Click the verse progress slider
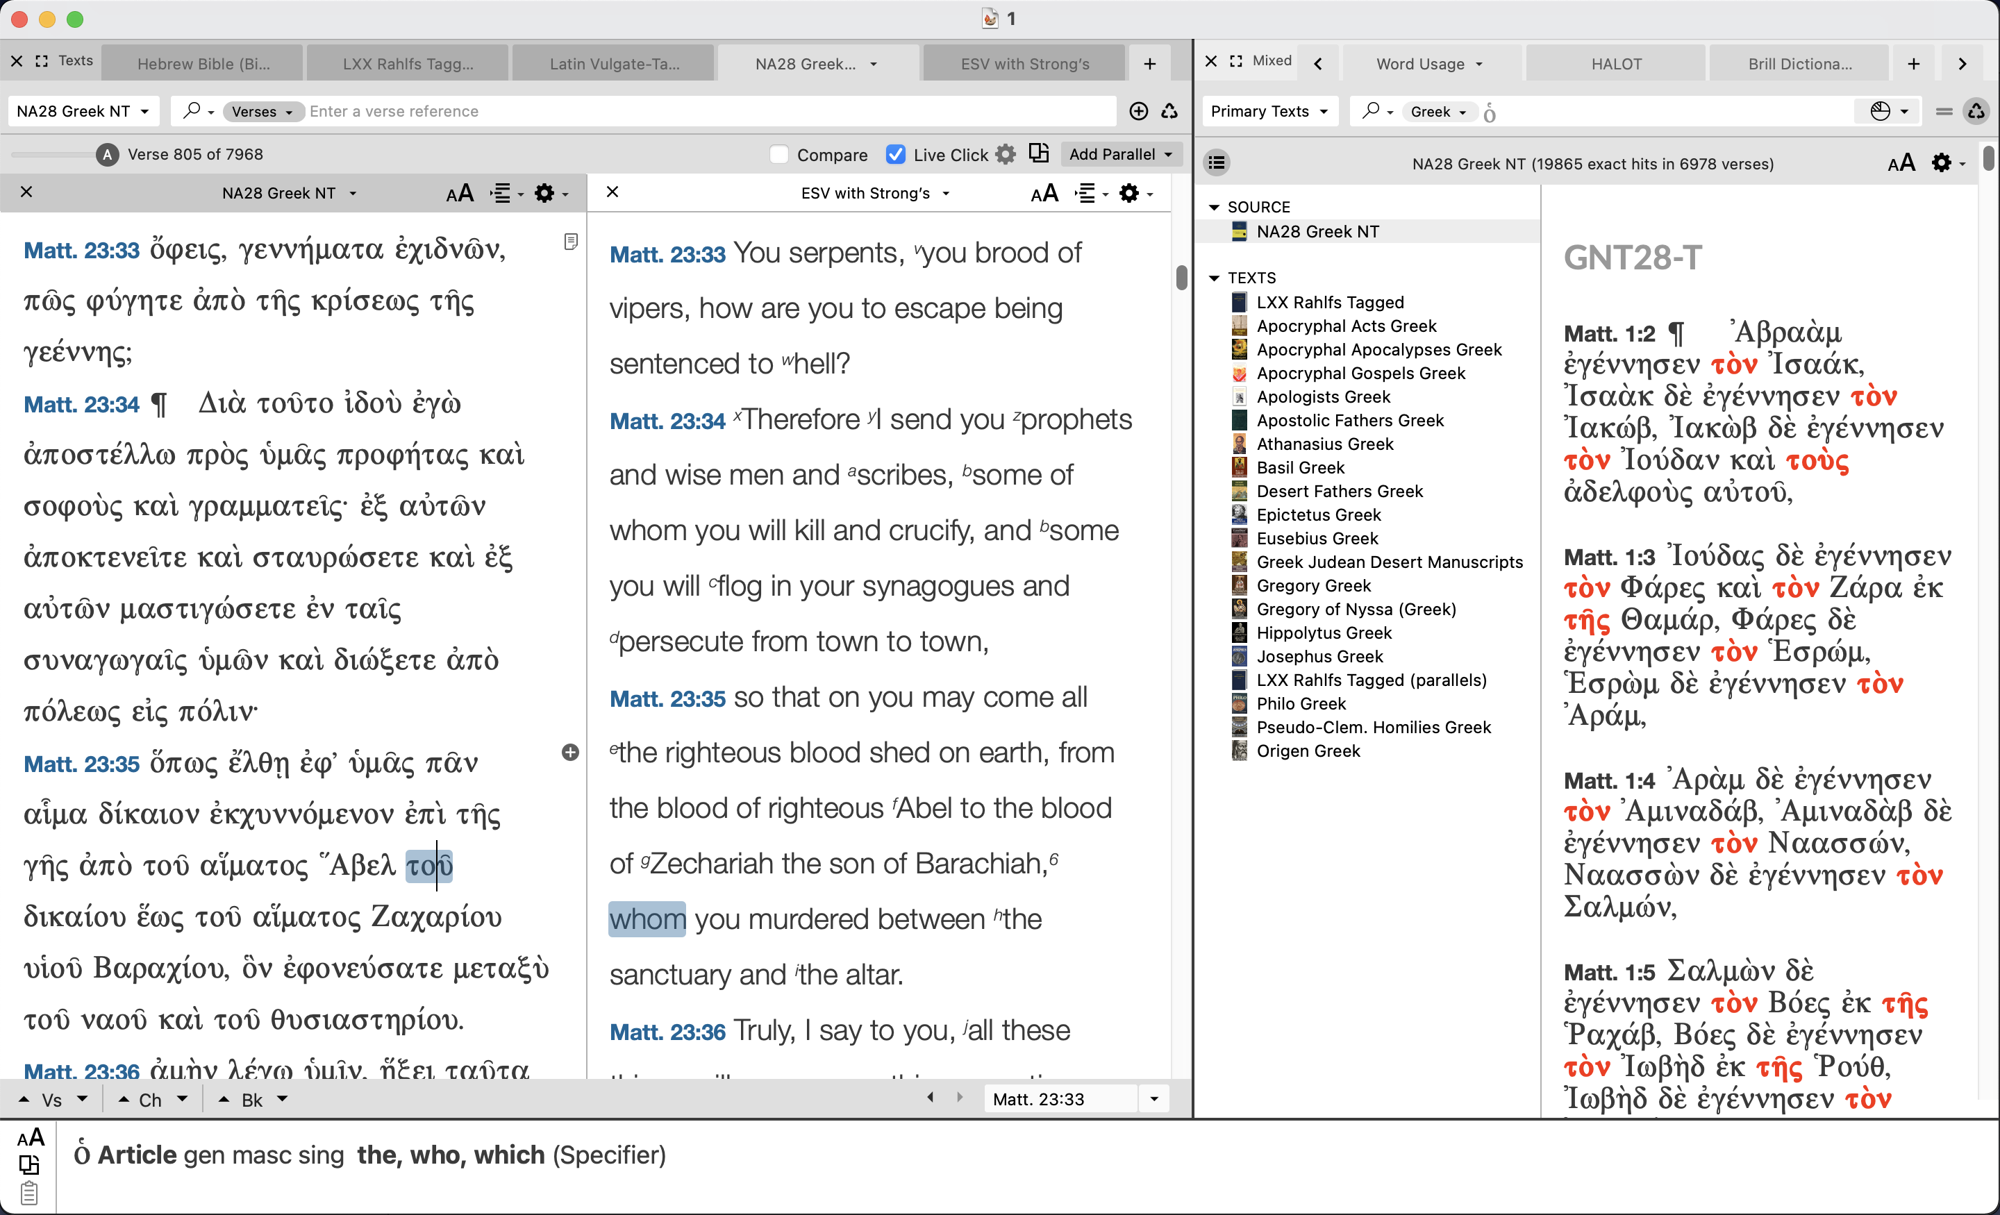The height and width of the screenshot is (1215, 2000). click(53, 154)
